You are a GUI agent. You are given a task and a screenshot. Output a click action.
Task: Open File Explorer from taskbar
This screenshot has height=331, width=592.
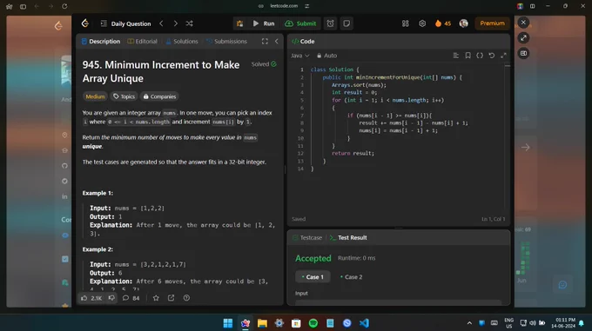pyautogui.click(x=262, y=323)
